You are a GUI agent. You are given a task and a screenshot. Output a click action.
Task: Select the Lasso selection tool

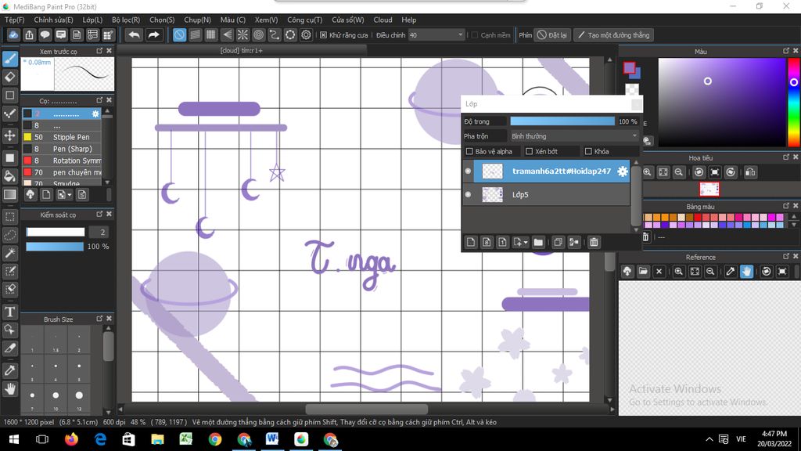tap(10, 235)
